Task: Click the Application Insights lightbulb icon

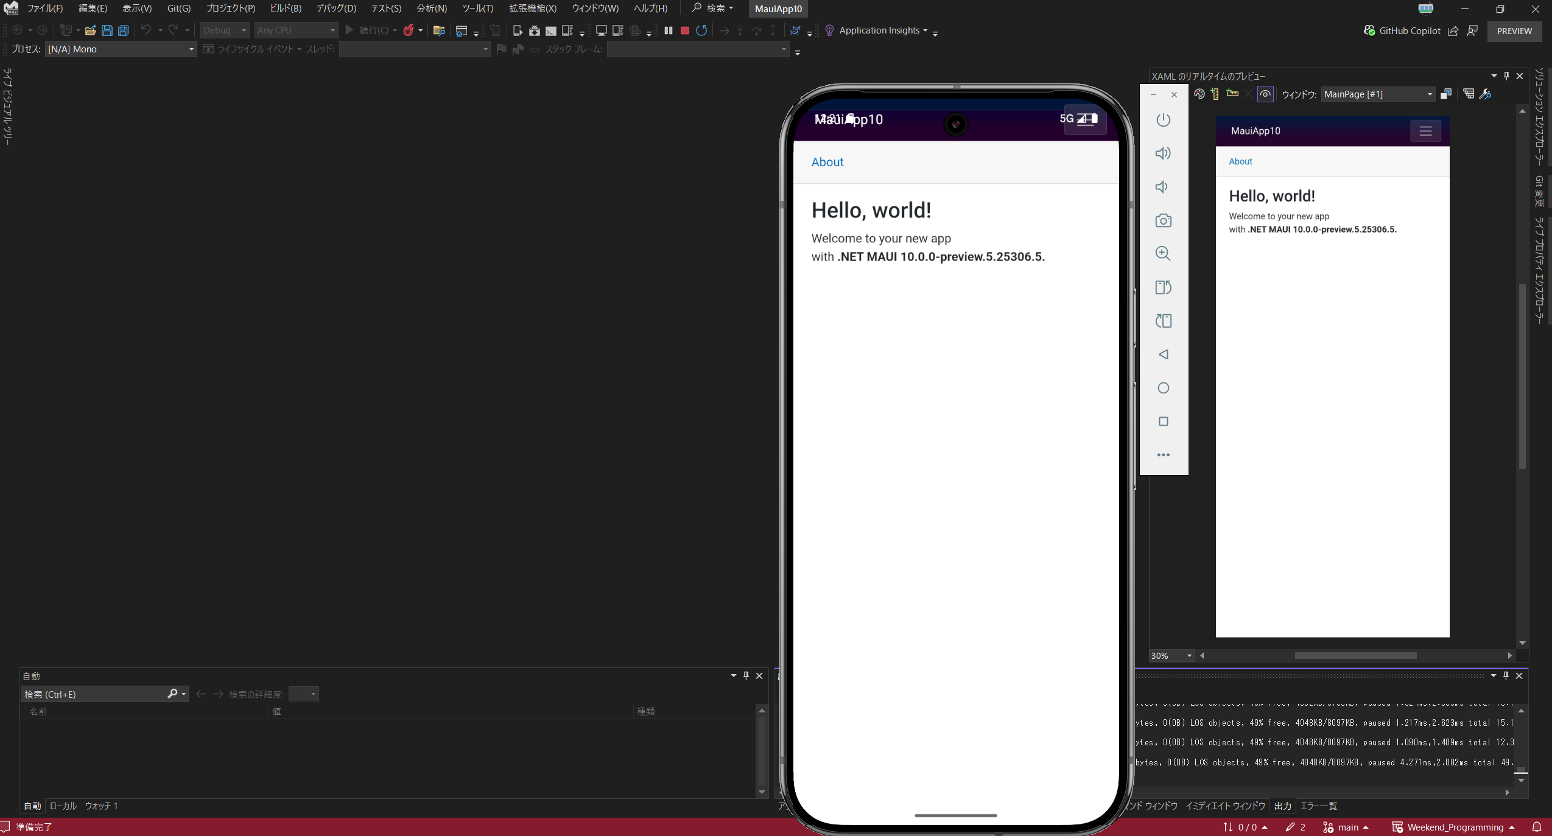Action: pyautogui.click(x=829, y=30)
